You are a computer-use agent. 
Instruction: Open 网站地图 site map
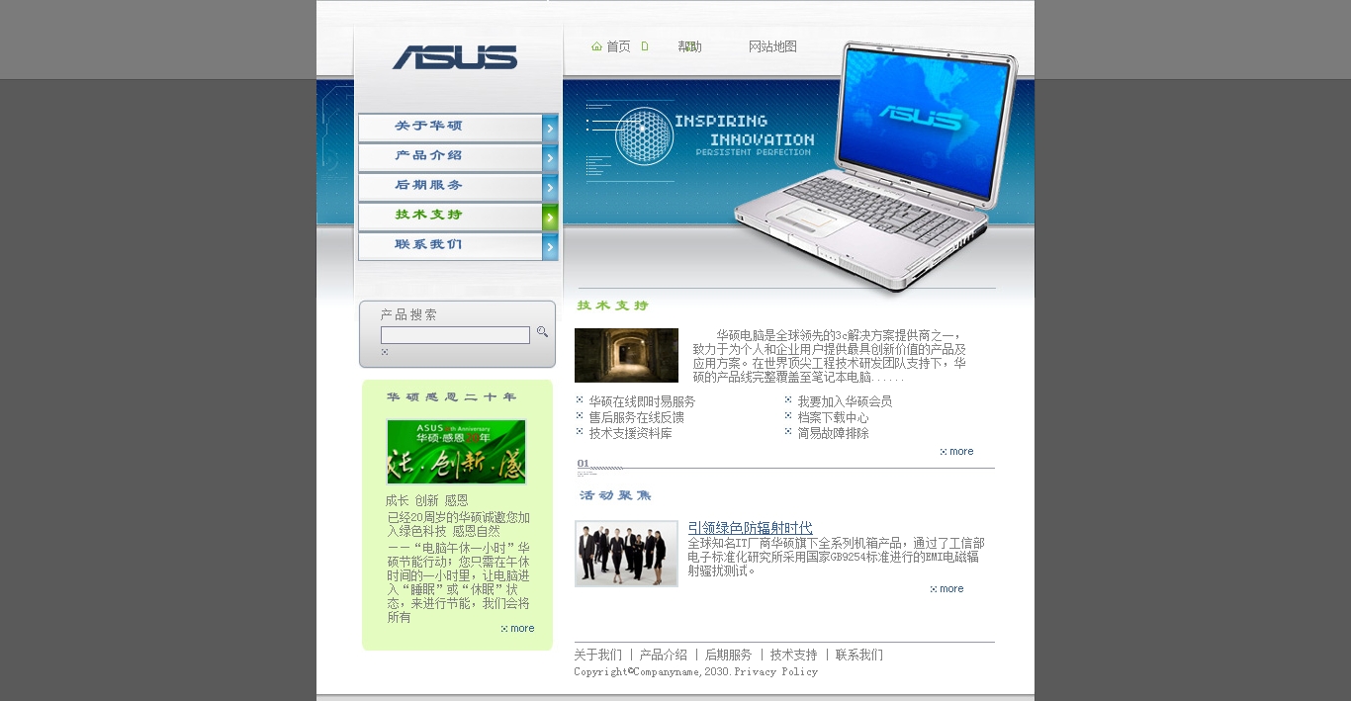pyautogui.click(x=772, y=46)
